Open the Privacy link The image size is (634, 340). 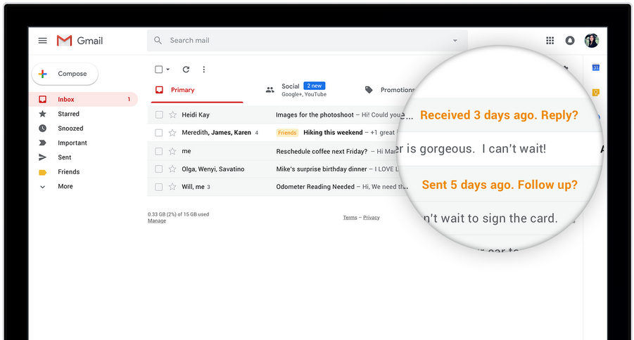[x=371, y=217]
